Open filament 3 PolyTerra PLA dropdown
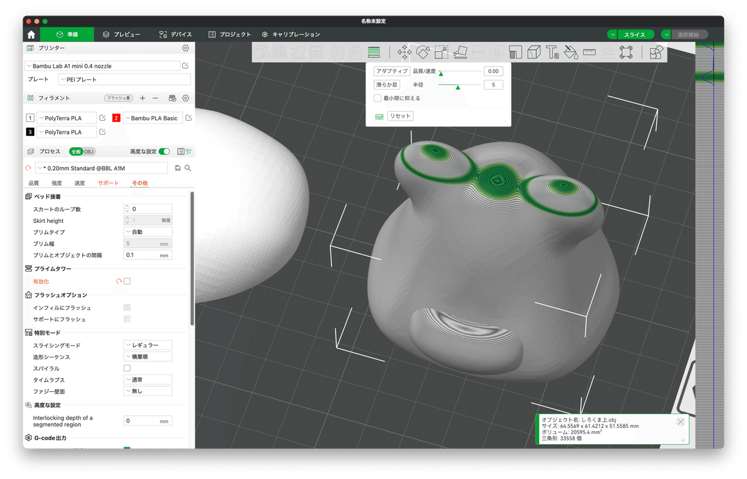The width and height of the screenshot is (747, 479). point(67,132)
